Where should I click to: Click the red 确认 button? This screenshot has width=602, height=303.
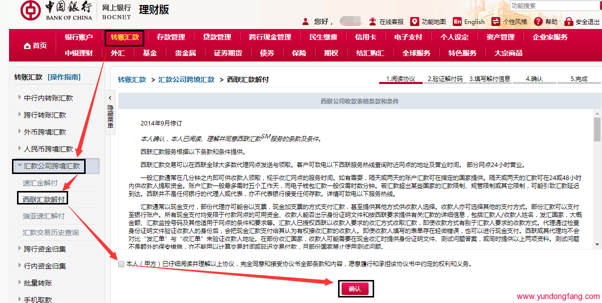coord(355,289)
